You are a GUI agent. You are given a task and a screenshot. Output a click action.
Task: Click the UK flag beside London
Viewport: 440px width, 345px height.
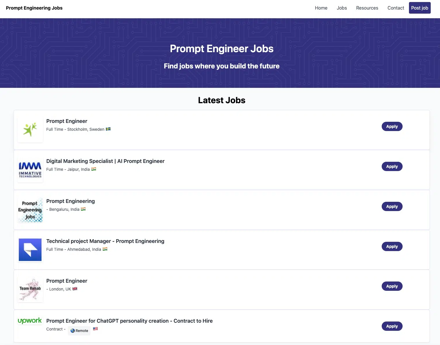pos(75,289)
